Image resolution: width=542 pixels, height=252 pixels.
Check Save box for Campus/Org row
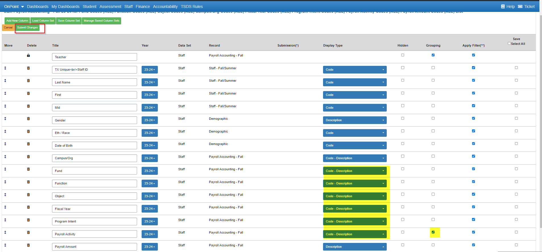pyautogui.click(x=516, y=156)
